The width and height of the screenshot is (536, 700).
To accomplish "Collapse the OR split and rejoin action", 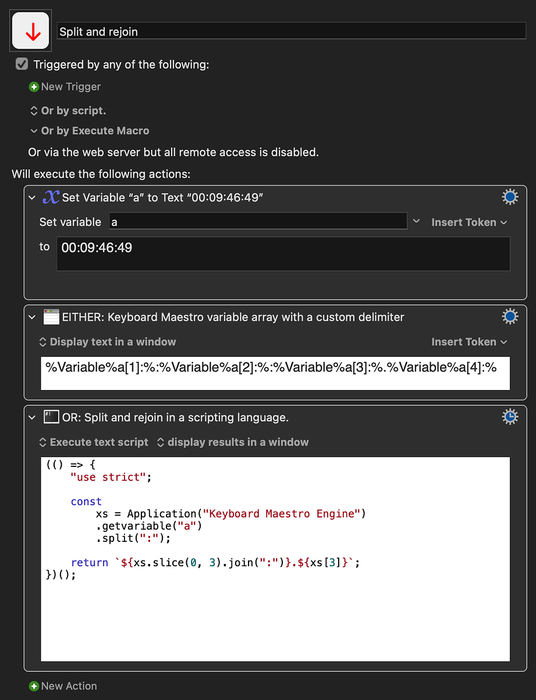I will [x=33, y=417].
